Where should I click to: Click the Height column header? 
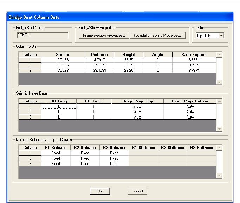pyautogui.click(x=129, y=55)
